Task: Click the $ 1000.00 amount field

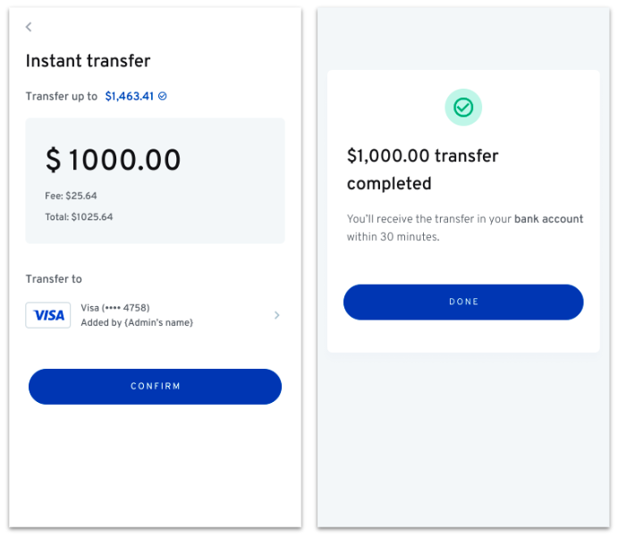Action: 114,160
